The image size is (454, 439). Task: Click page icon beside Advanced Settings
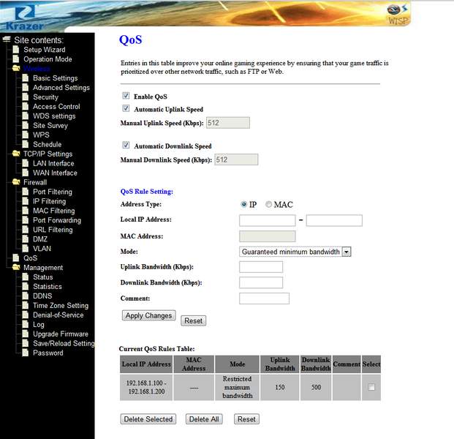(26, 88)
